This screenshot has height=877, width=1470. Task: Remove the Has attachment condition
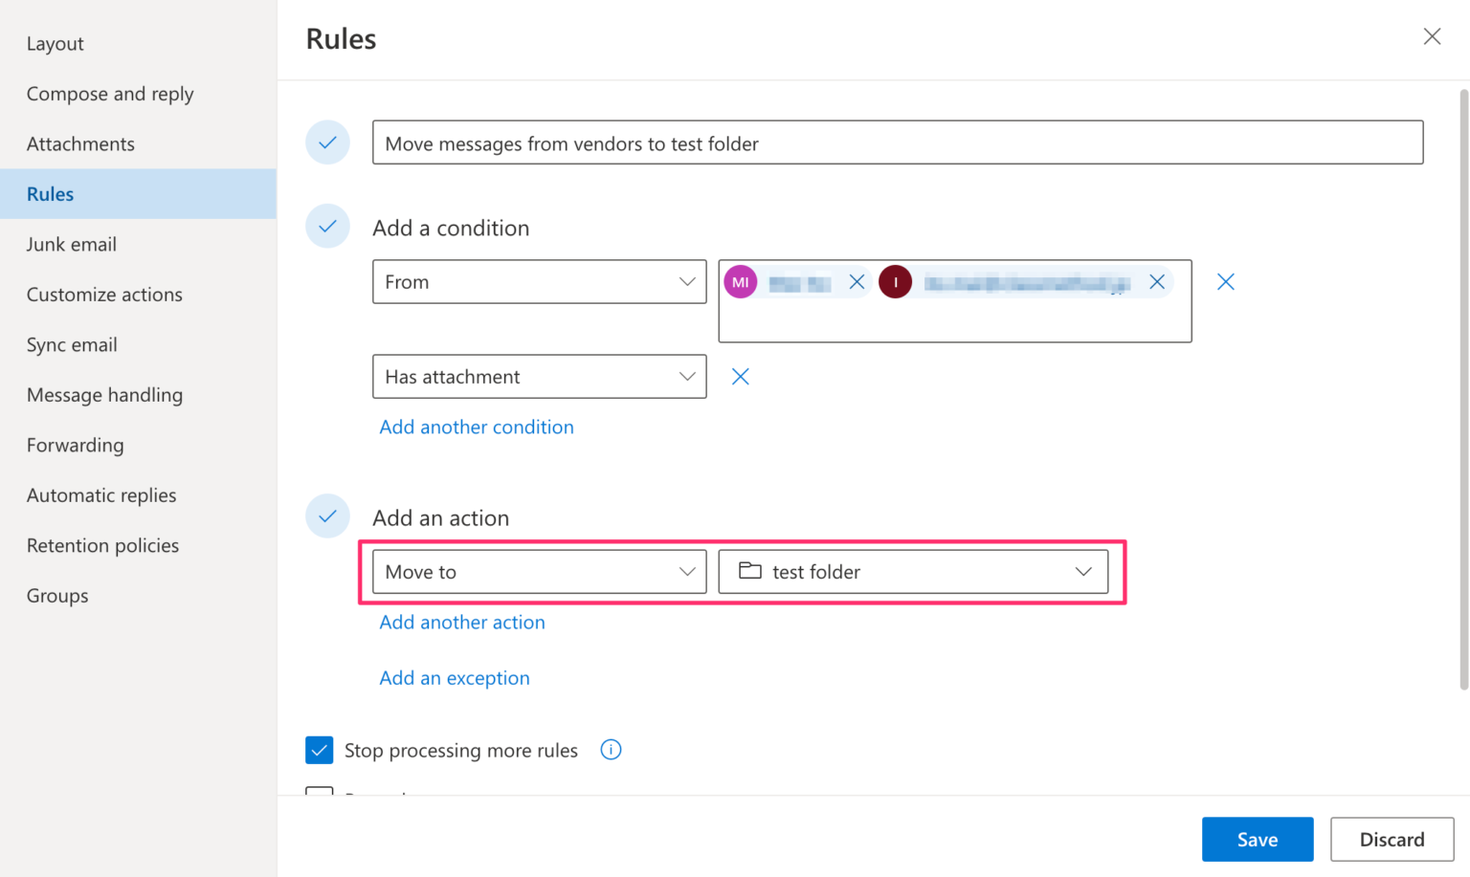pos(740,376)
